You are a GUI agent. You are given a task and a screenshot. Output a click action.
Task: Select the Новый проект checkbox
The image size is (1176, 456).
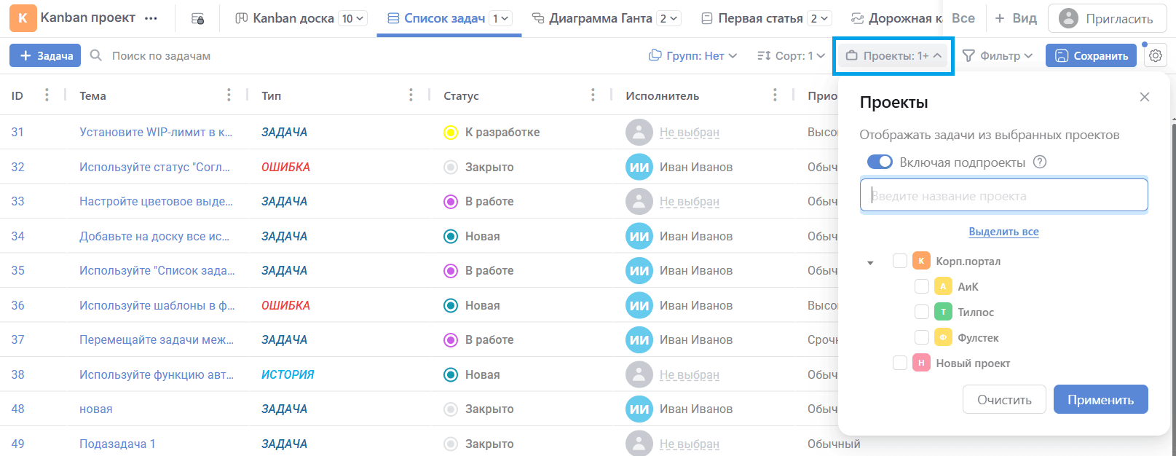click(x=900, y=363)
